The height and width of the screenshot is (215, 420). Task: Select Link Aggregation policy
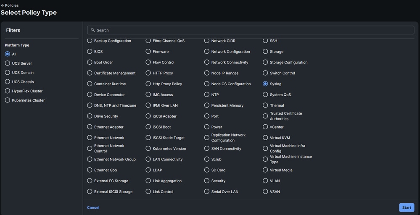[148, 181]
